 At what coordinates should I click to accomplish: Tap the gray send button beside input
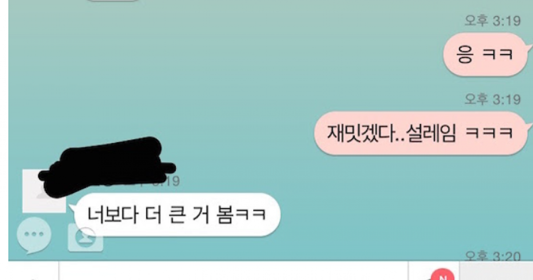(495, 271)
